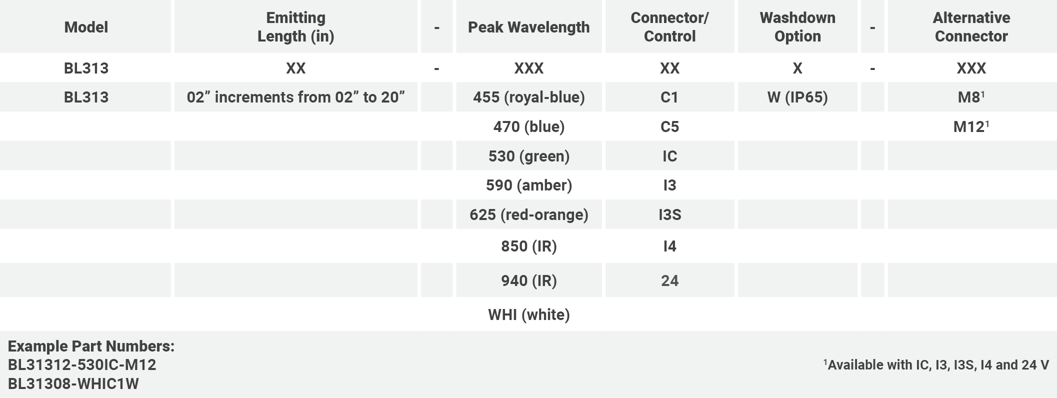Screen dimensions: 1057x398
Task: Select the 530 (green) wavelength option
Action: [528, 156]
